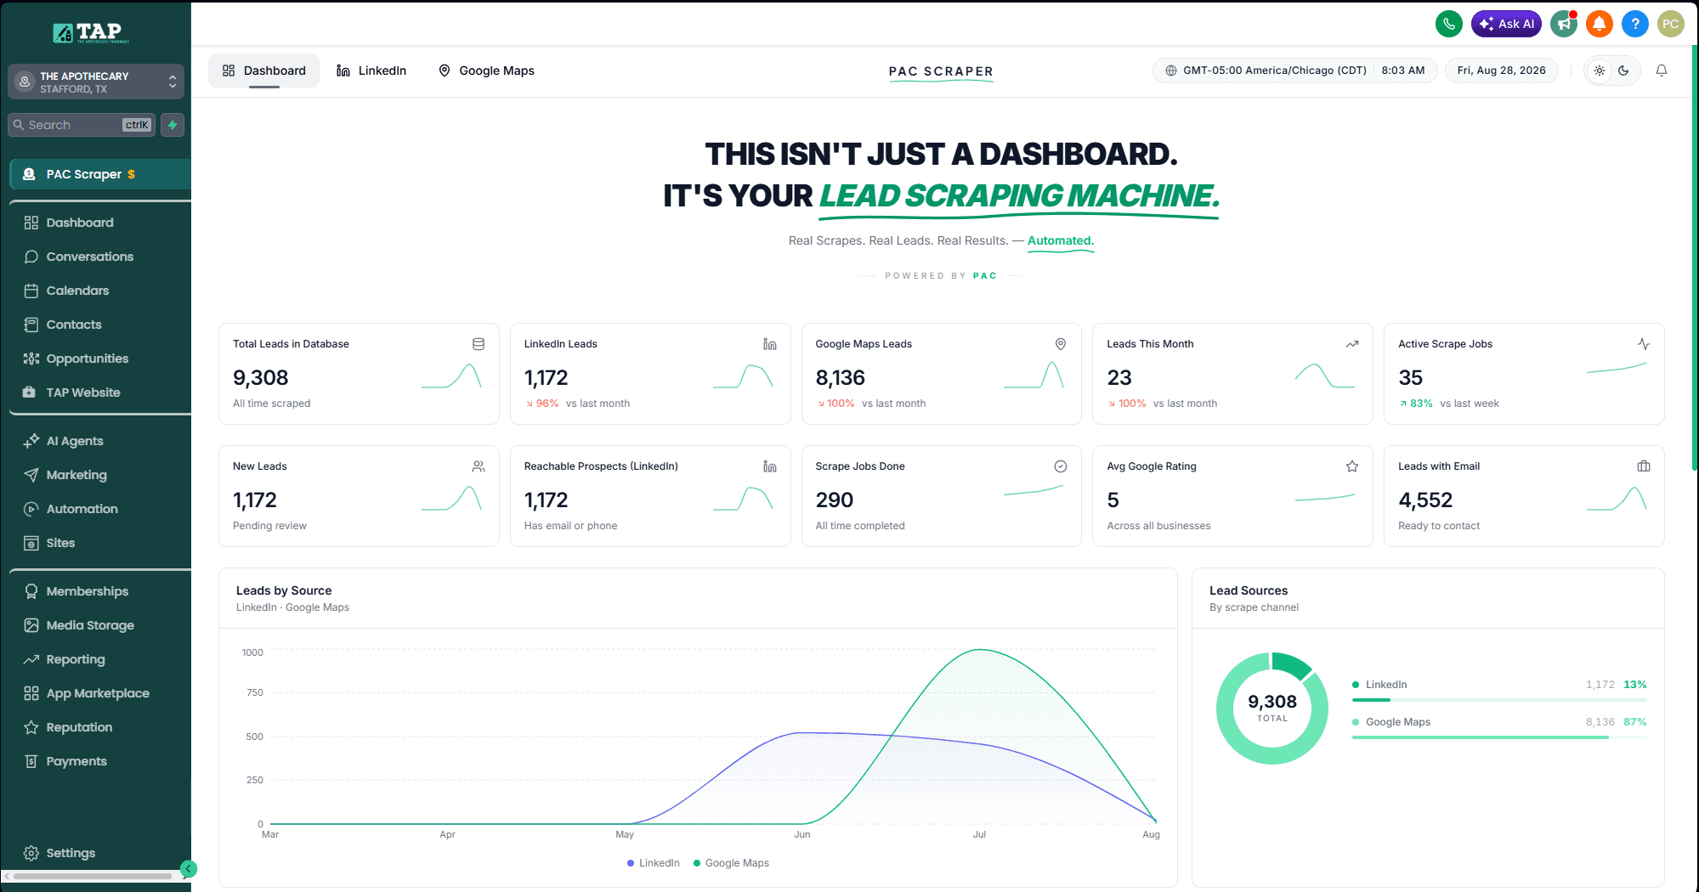Click the PAC SCRAPER title
This screenshot has height=892, width=1699.
click(x=941, y=71)
